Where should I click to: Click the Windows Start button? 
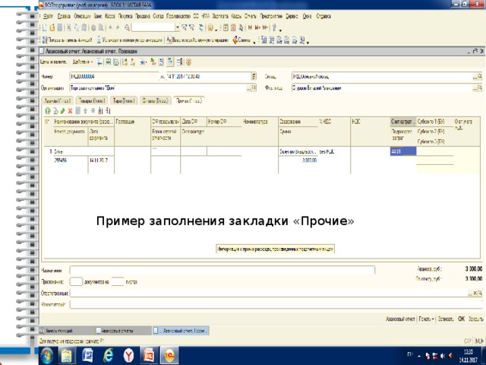pyautogui.click(x=47, y=356)
